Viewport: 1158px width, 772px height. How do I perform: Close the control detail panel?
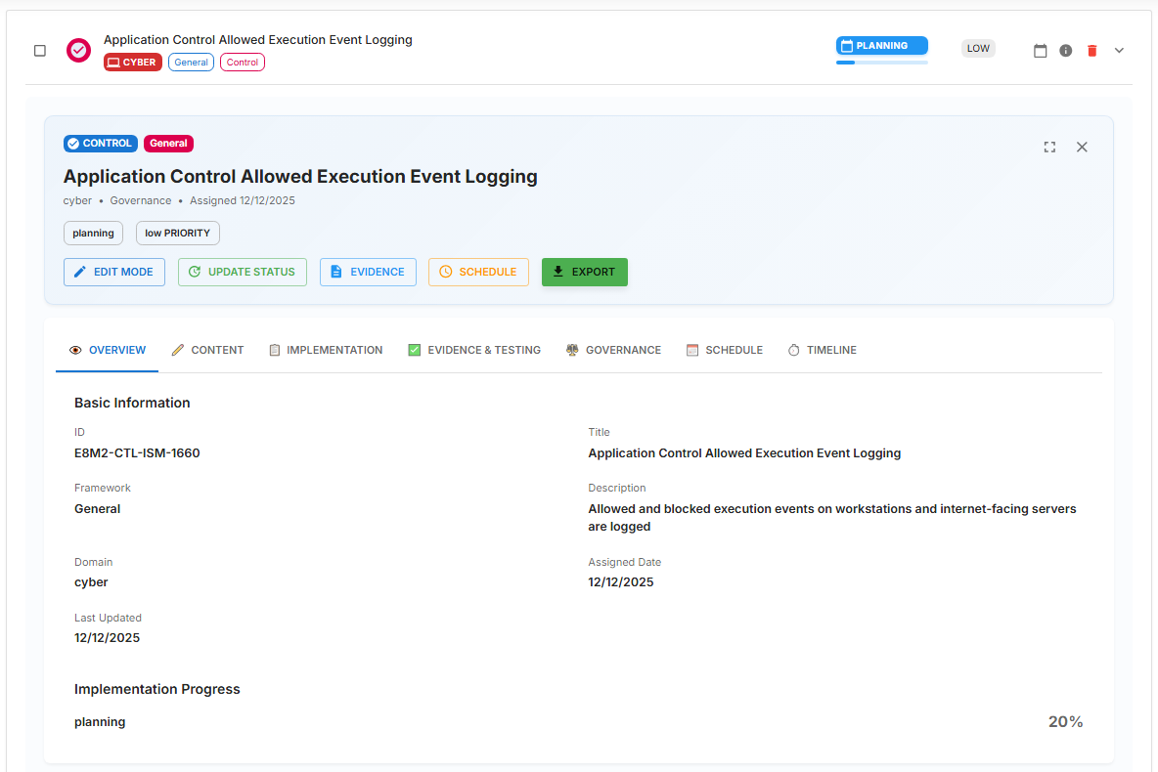point(1082,147)
